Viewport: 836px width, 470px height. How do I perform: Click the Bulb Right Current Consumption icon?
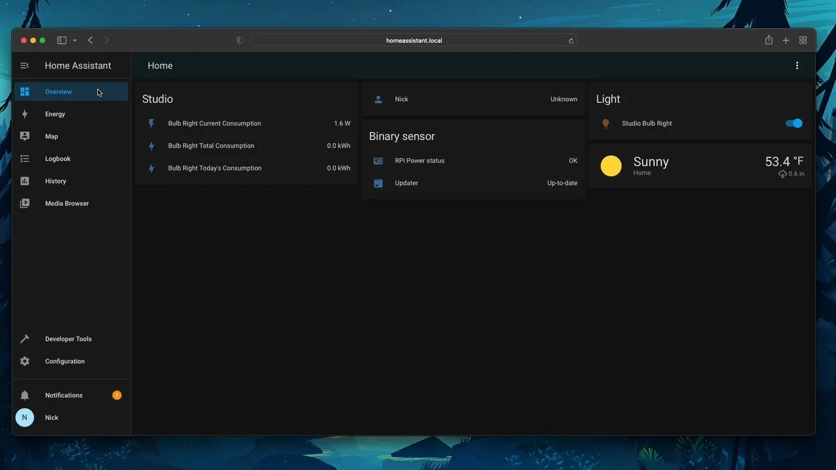[x=152, y=123]
